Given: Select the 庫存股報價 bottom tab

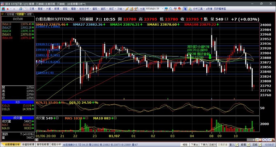Looking at the screenshot, I should click(x=42, y=145).
